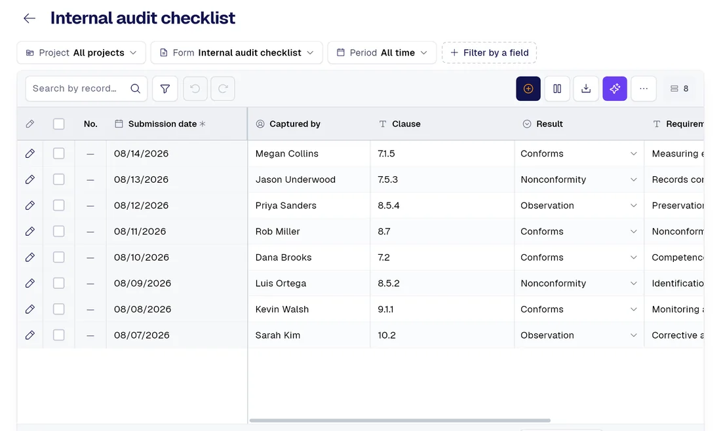Screen dimensions: 721x431
Task: Edit the Priya Sanders record
Action: pos(30,206)
